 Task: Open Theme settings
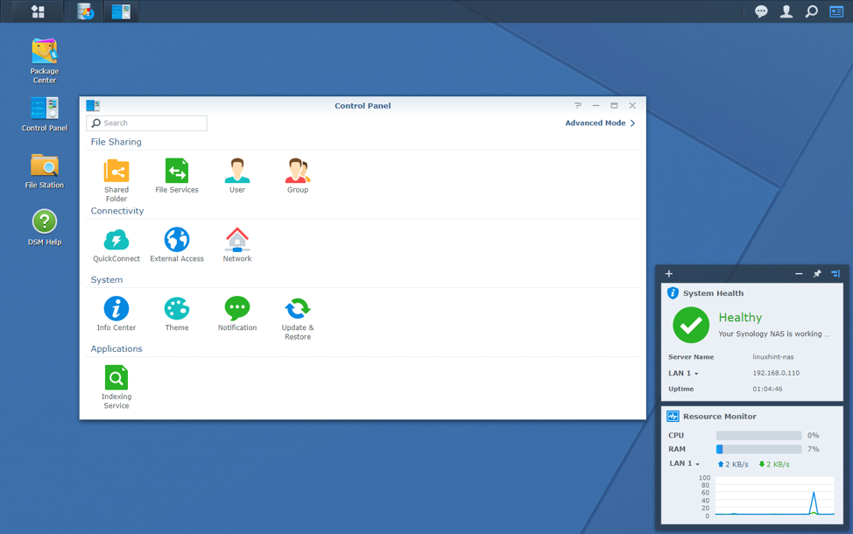(x=177, y=313)
